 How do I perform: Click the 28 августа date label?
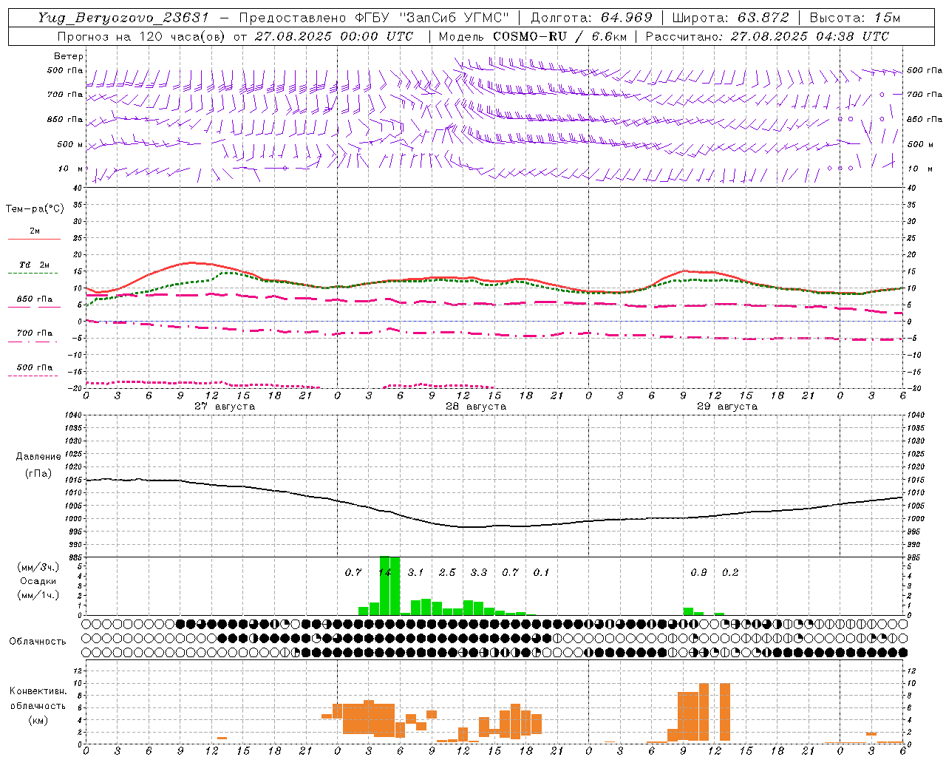(x=476, y=407)
